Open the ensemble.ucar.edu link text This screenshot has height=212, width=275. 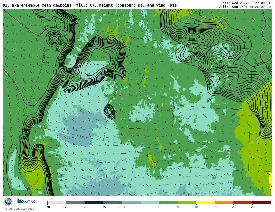click(x=20, y=209)
